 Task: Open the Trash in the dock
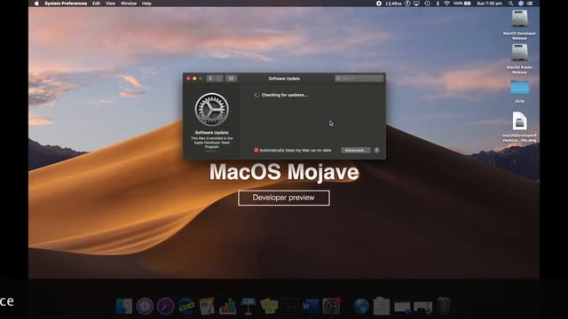[x=444, y=306]
